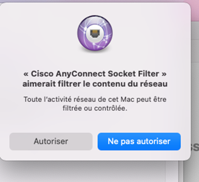
Task: Click the "Toute l'activité réseau de cet Mac" text
Action: point(80,99)
